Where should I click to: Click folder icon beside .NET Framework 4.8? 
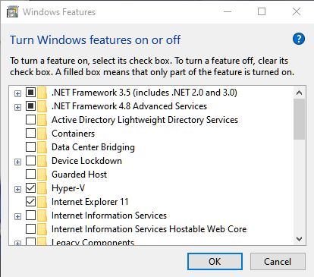click(x=42, y=106)
